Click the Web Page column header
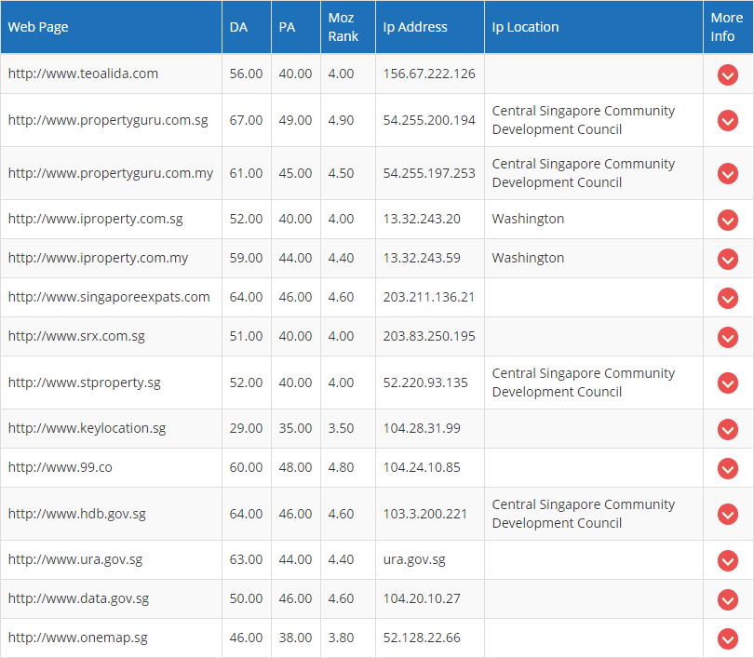Viewport: 754px width, 658px height. (111, 27)
